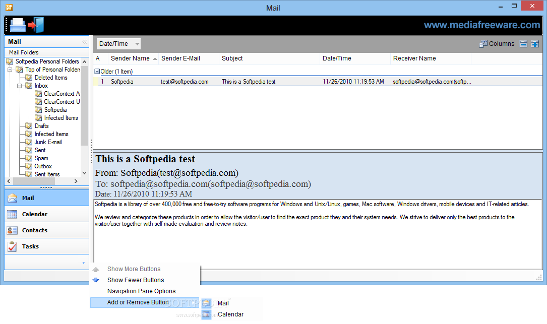This screenshot has width=547, height=324.
Task: Open the Sent folder
Action: click(x=40, y=150)
